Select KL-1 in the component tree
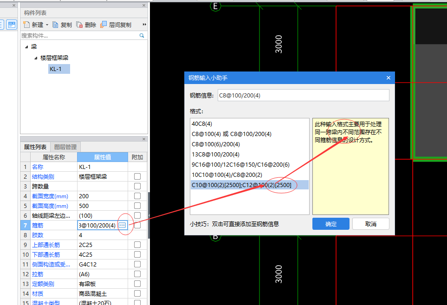This screenshot has height=305, width=447. [x=59, y=69]
